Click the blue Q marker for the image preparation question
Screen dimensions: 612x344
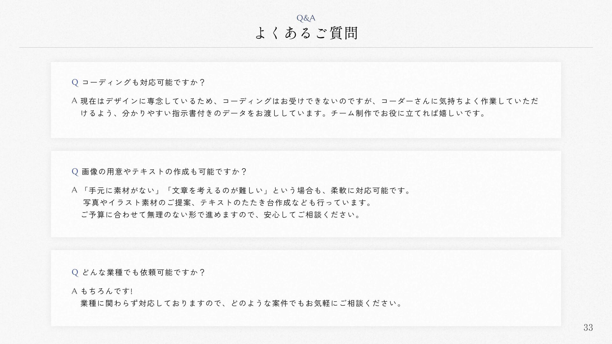click(75, 172)
